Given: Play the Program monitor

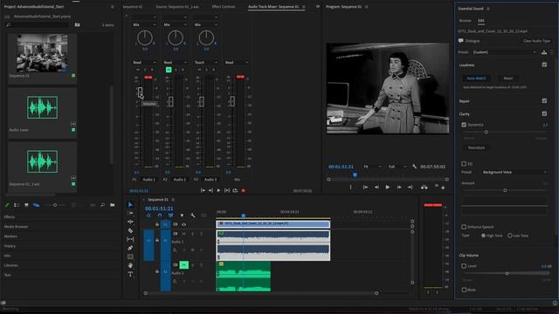Looking at the screenshot, I should pyautogui.click(x=388, y=188).
